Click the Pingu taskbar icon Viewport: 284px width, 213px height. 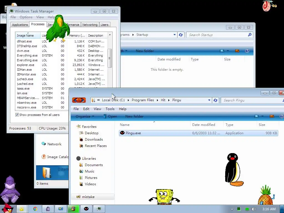(x=86, y=209)
